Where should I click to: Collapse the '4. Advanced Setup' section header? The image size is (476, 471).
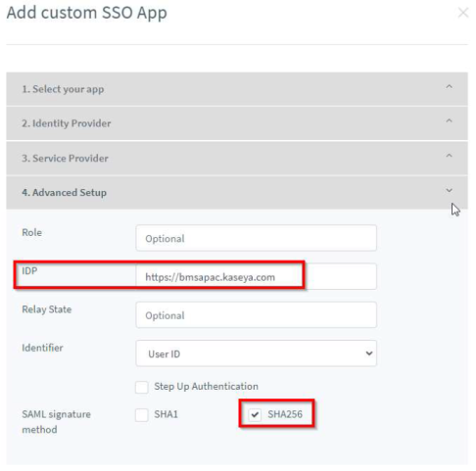(x=237, y=193)
